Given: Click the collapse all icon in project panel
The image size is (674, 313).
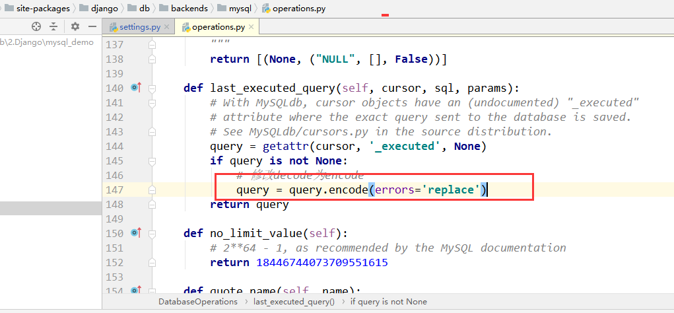Looking at the screenshot, I should coord(53,26).
